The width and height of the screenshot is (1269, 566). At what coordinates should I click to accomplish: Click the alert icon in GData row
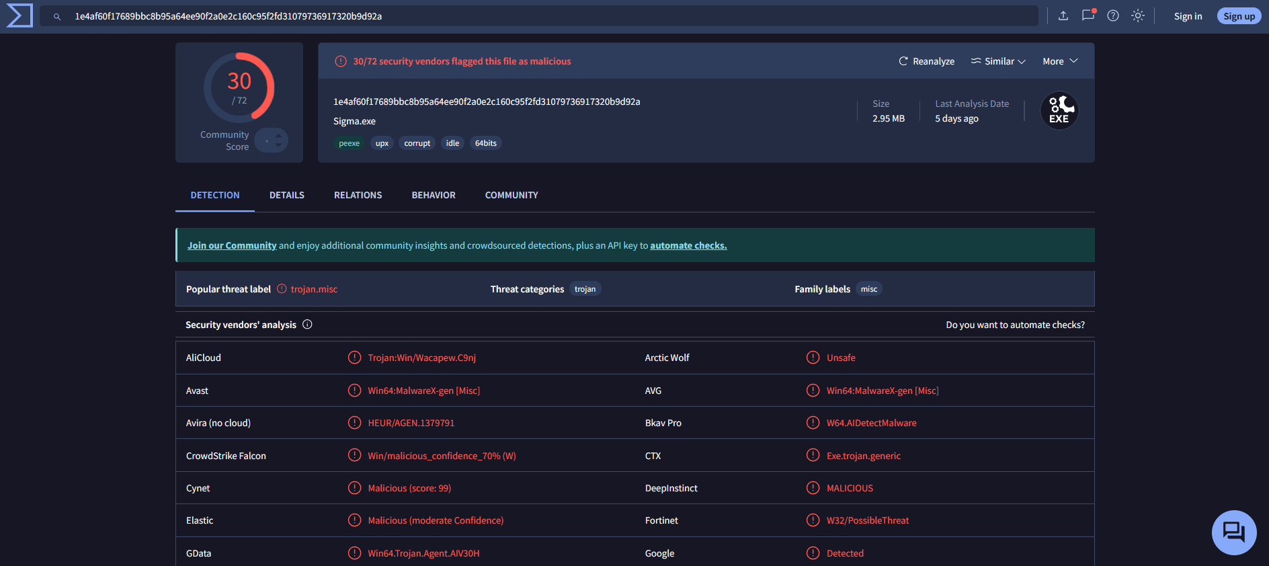pyautogui.click(x=354, y=553)
